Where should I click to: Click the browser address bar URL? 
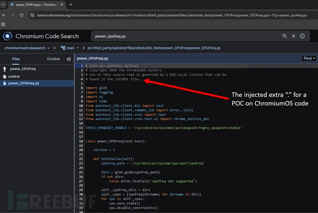(172, 15)
